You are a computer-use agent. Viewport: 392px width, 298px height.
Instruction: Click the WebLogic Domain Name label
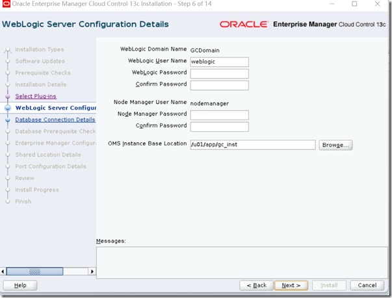(x=153, y=49)
